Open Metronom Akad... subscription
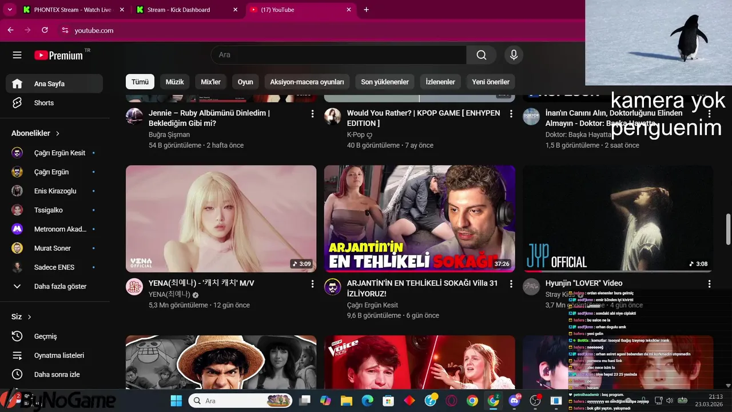732x412 pixels. point(54,229)
